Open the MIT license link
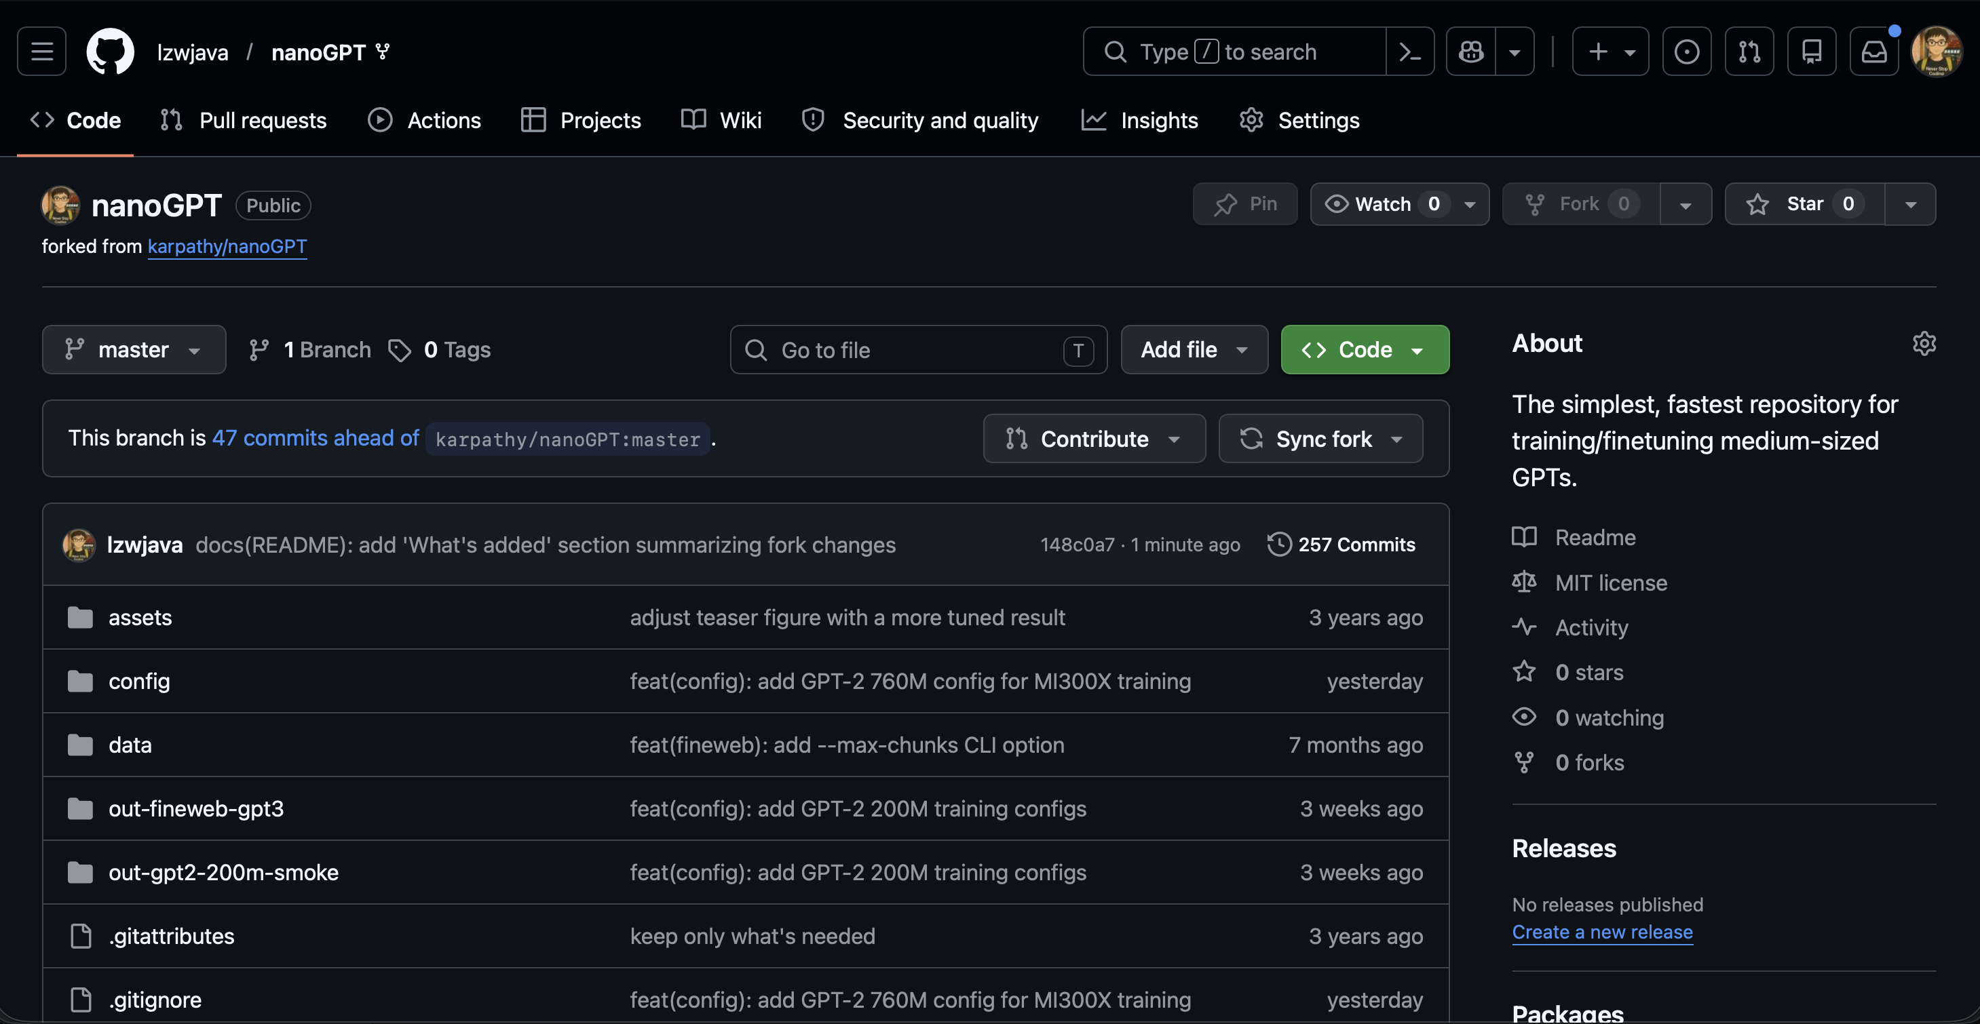1980x1024 pixels. tap(1590, 583)
